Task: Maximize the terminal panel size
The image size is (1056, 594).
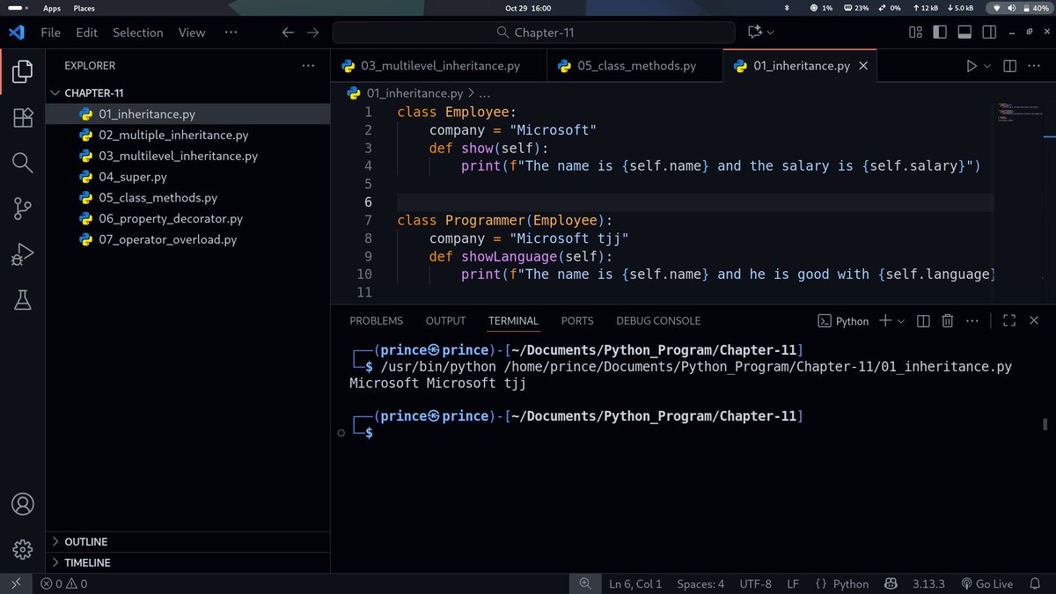Action: pos(1009,321)
